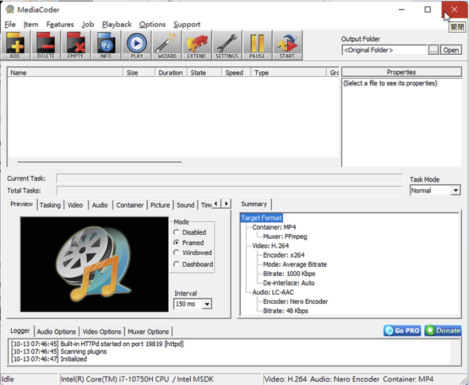The height and width of the screenshot is (385, 469).
Task: Launch the WIZARD toolbar icon
Action: [x=167, y=45]
